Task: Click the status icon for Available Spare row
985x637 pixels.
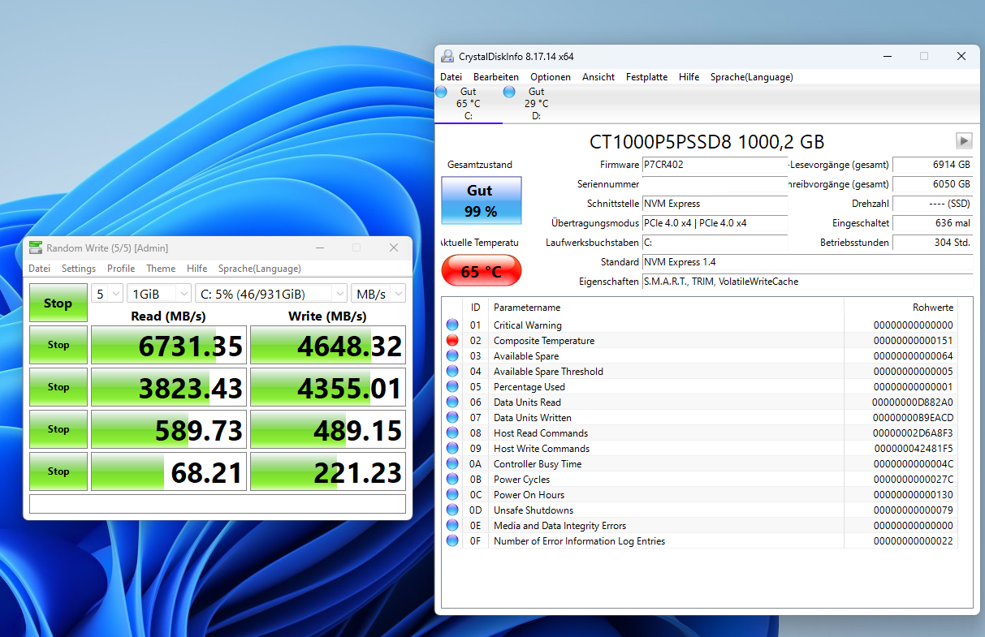Action: [x=452, y=356]
